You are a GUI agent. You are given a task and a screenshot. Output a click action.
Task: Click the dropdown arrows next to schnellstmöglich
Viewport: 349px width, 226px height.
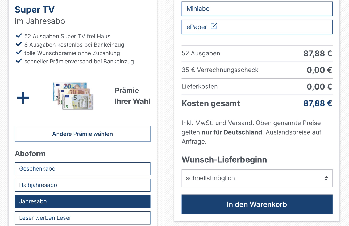326,178
